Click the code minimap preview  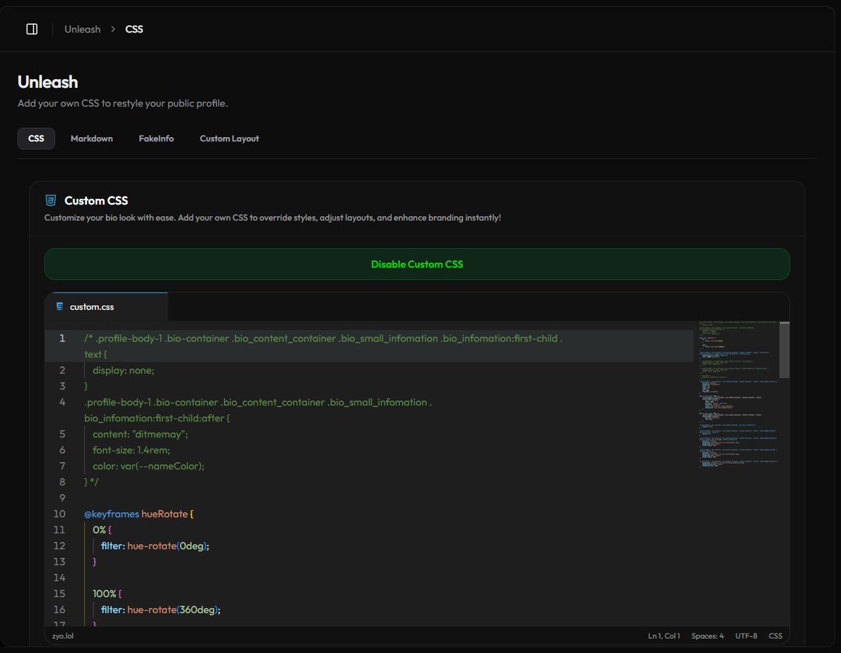[738, 394]
